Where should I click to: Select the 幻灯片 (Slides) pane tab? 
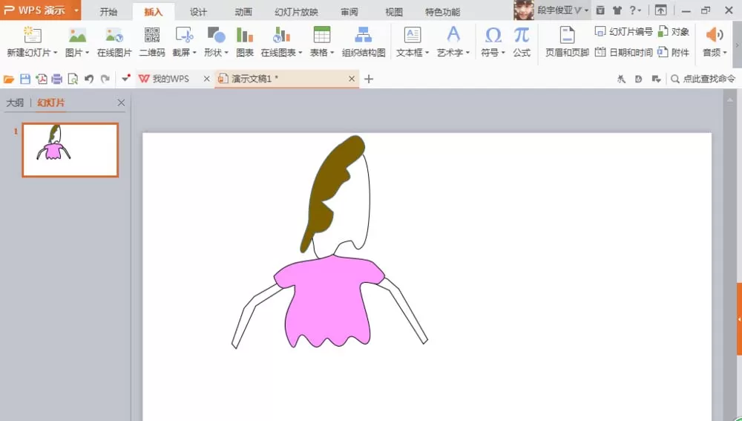coord(50,102)
